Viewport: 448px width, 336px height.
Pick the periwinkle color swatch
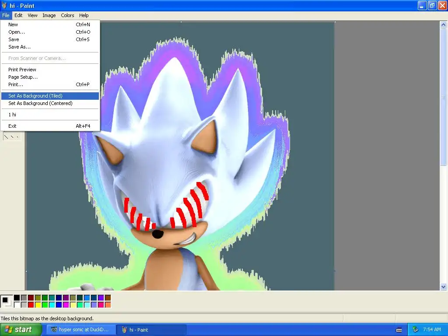click(94, 305)
